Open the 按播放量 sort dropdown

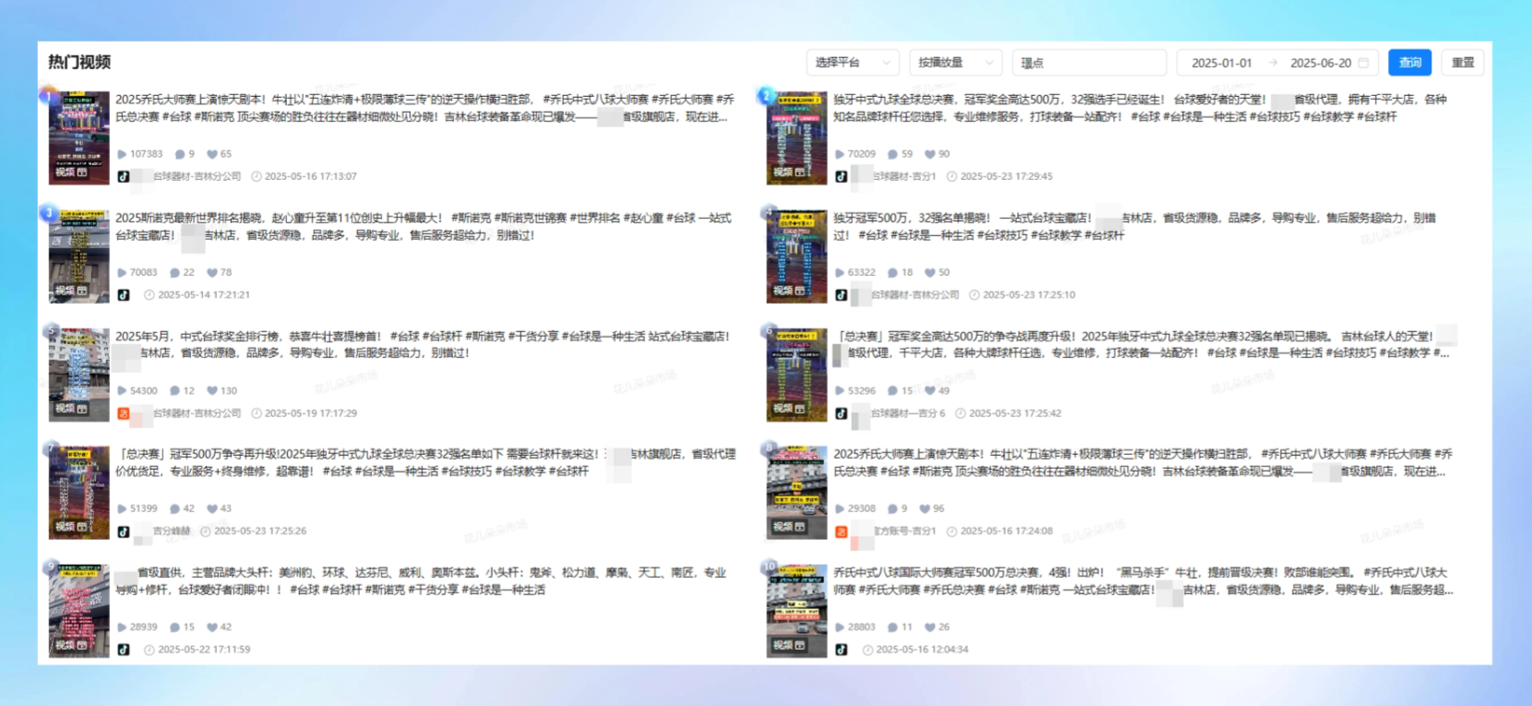955,63
